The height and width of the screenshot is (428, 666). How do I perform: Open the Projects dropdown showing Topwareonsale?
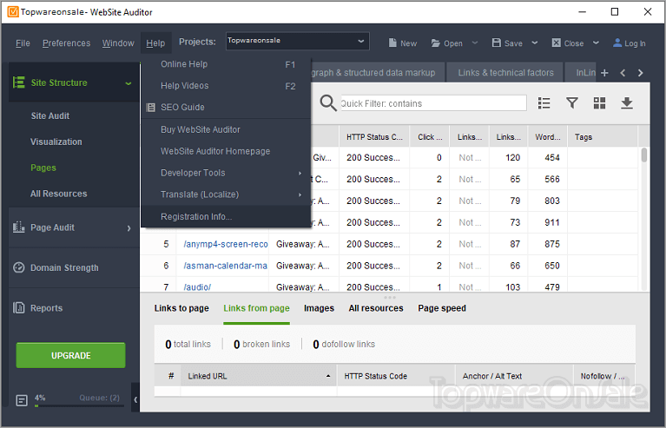point(297,41)
